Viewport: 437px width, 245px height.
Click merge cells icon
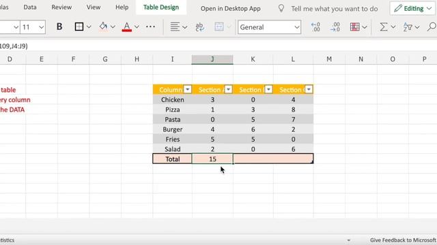point(219,27)
